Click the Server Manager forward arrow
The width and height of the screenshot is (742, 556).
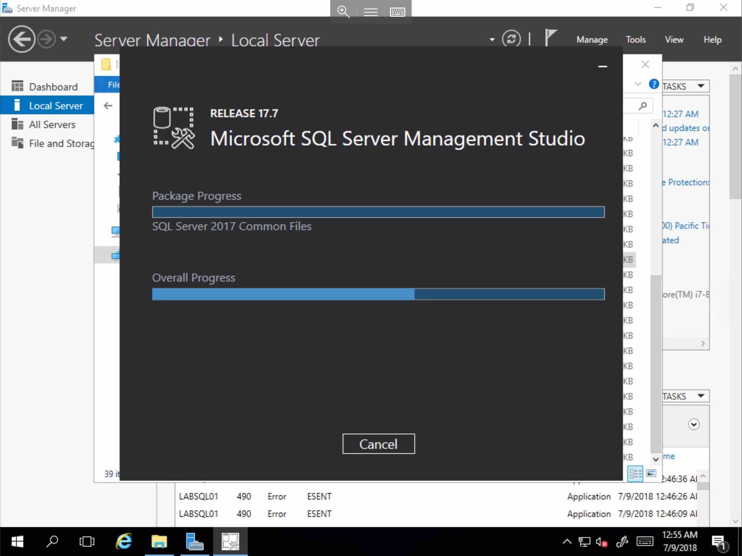(x=47, y=39)
